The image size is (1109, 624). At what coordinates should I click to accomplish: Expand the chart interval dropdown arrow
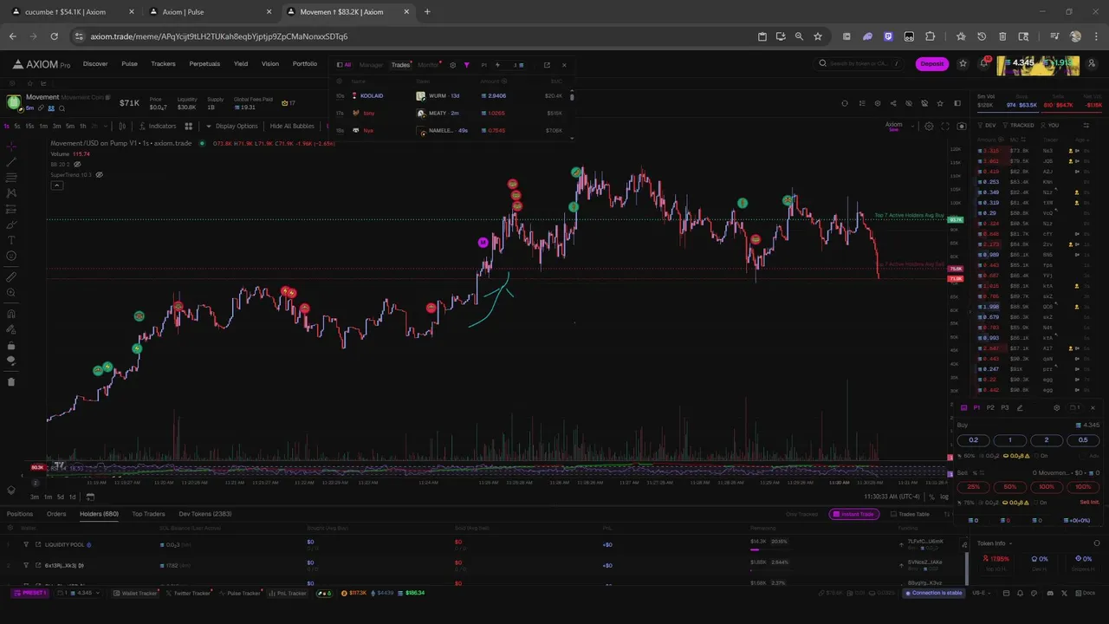[x=107, y=126]
